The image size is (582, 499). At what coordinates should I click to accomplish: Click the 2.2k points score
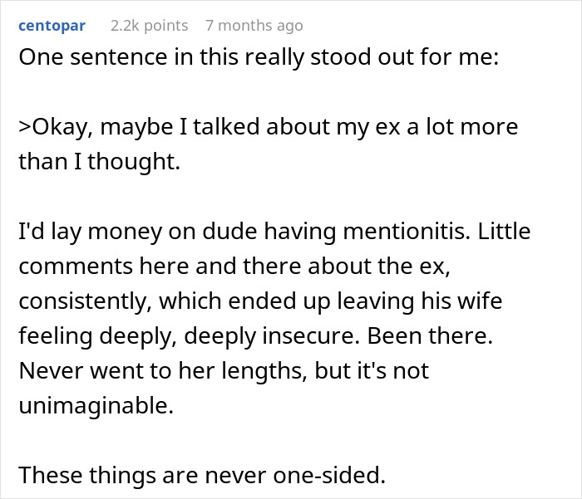tap(149, 26)
